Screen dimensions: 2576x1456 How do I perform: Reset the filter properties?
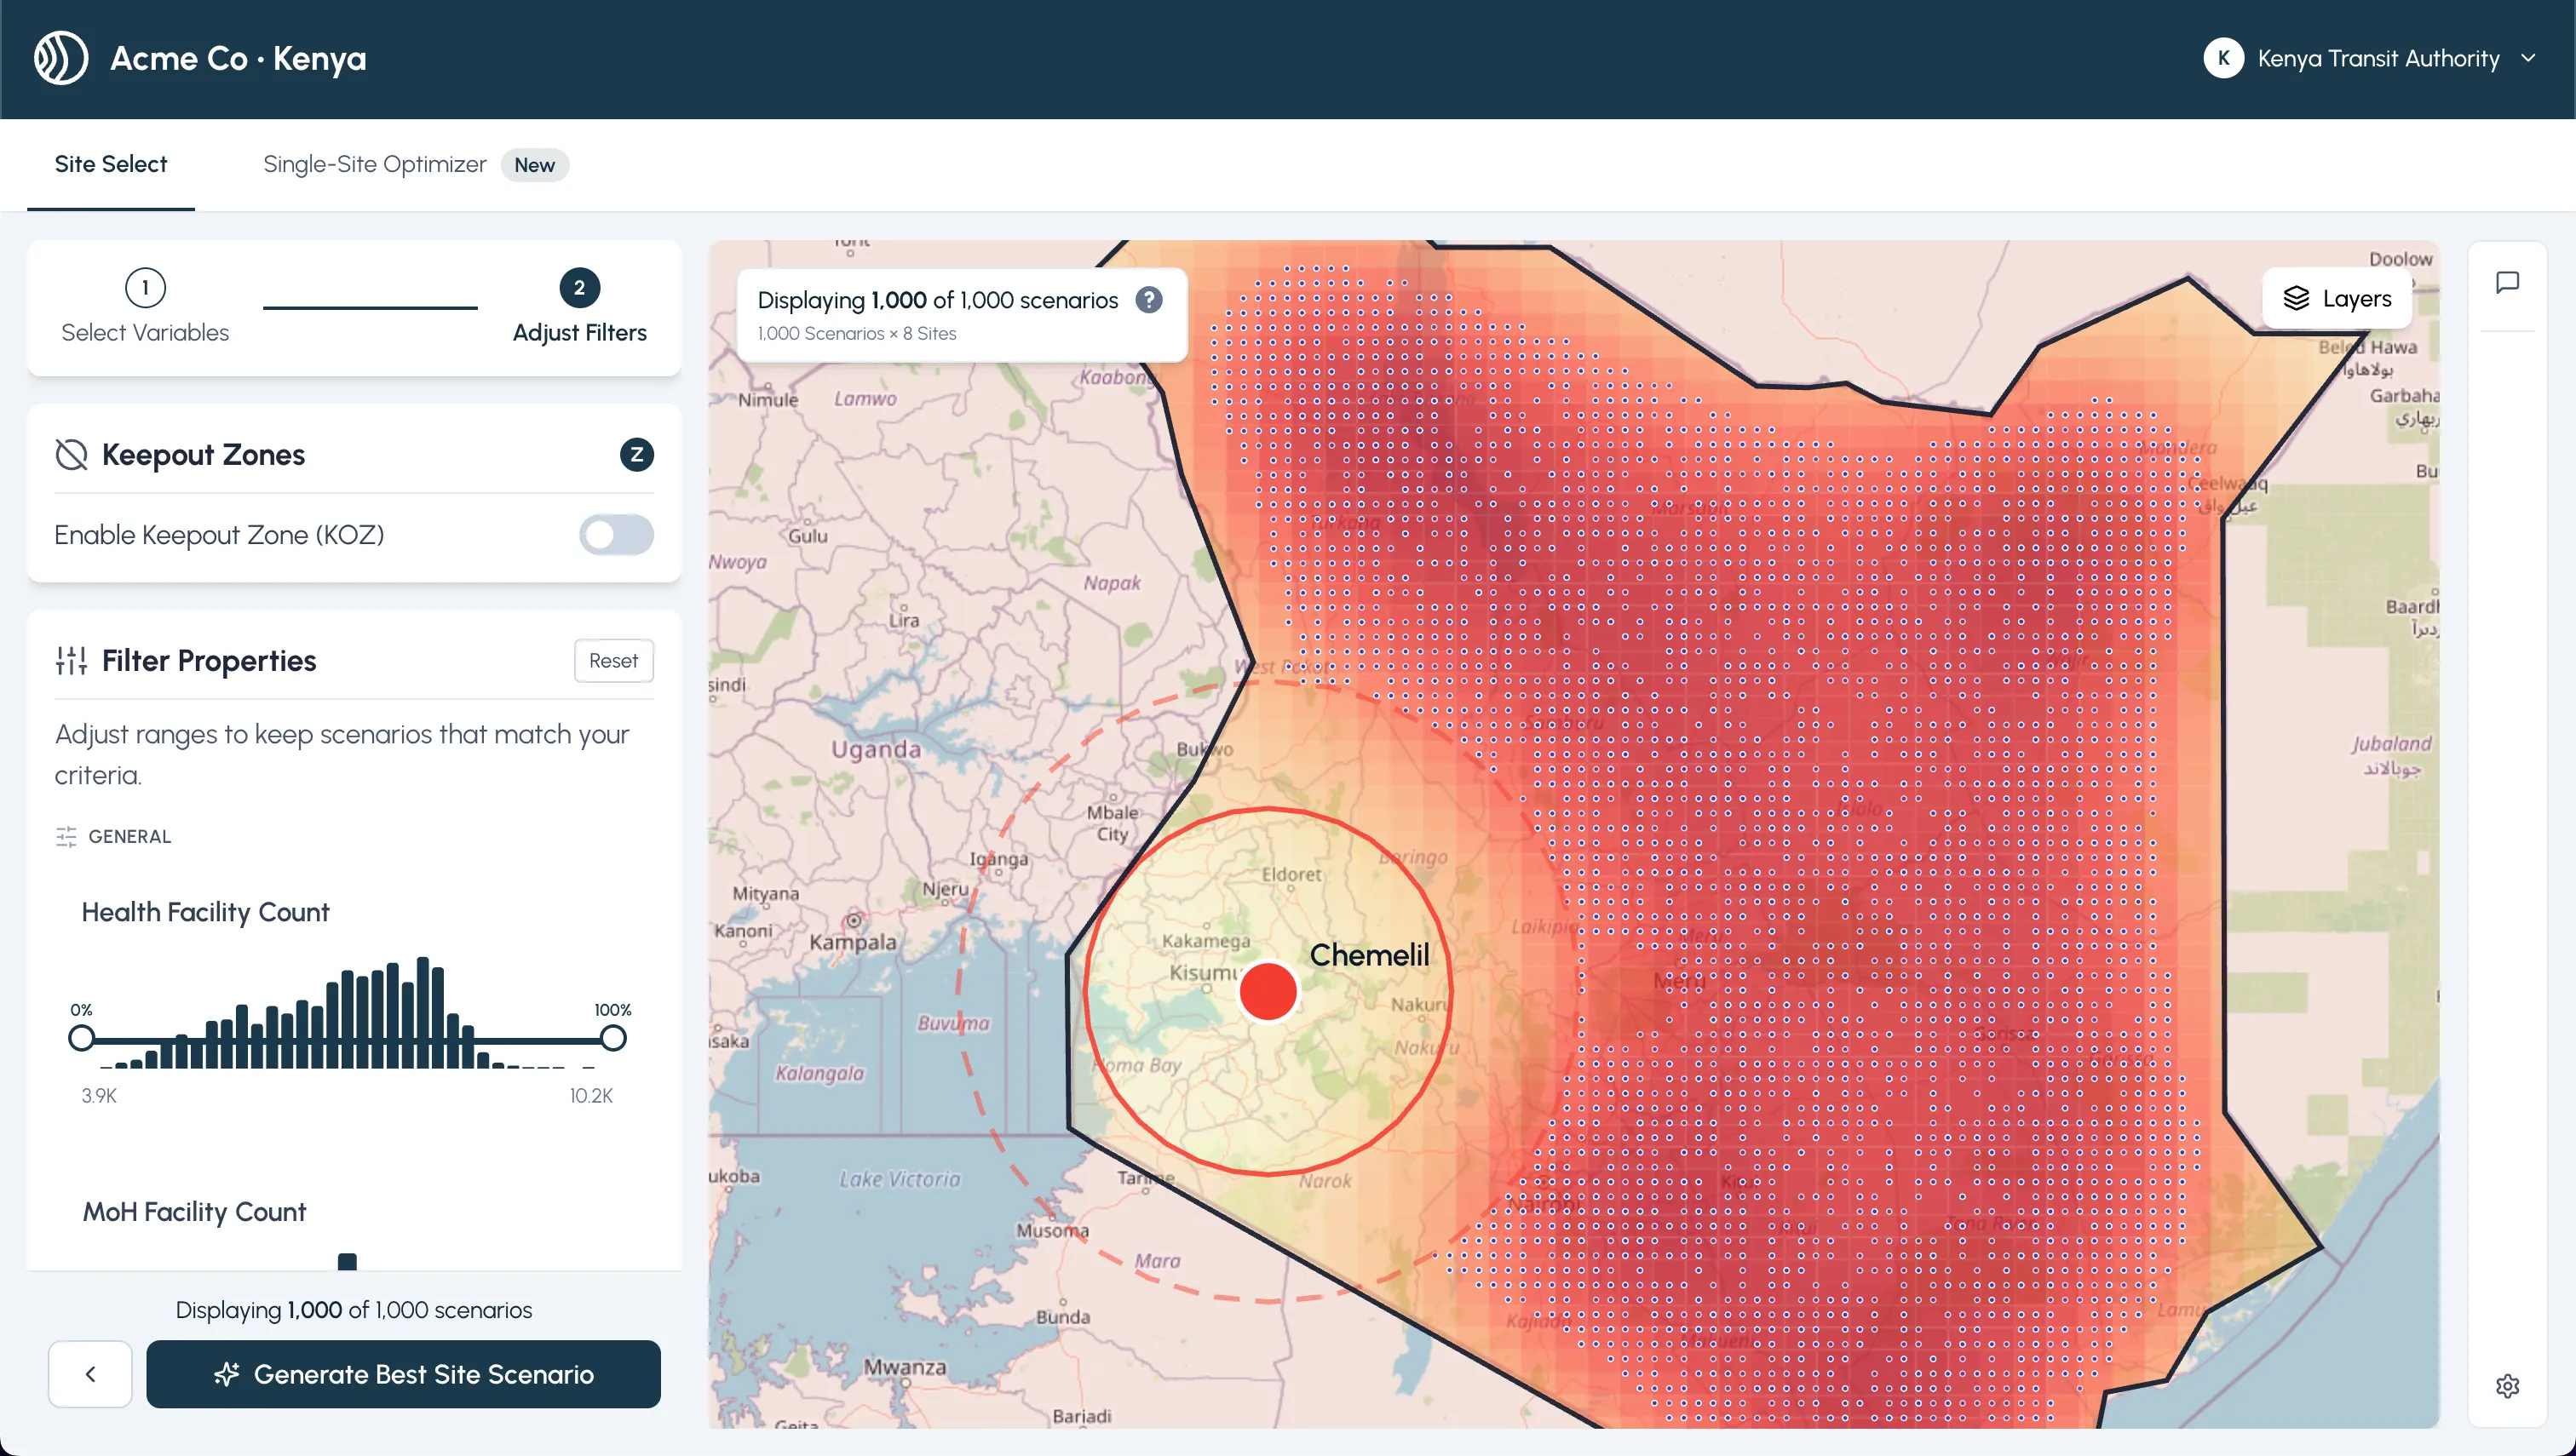pyautogui.click(x=613, y=661)
